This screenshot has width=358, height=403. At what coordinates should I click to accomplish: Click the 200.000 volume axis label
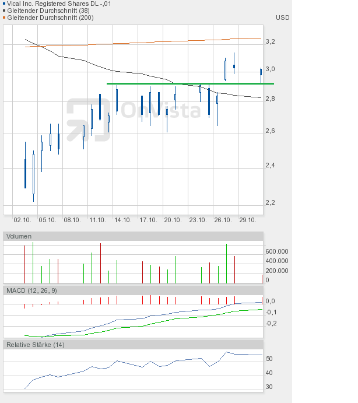coord(277,271)
